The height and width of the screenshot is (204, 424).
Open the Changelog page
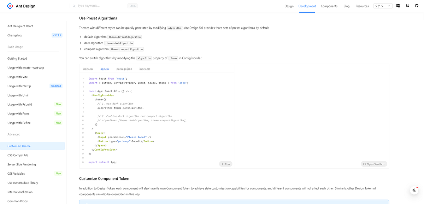(x=14, y=35)
